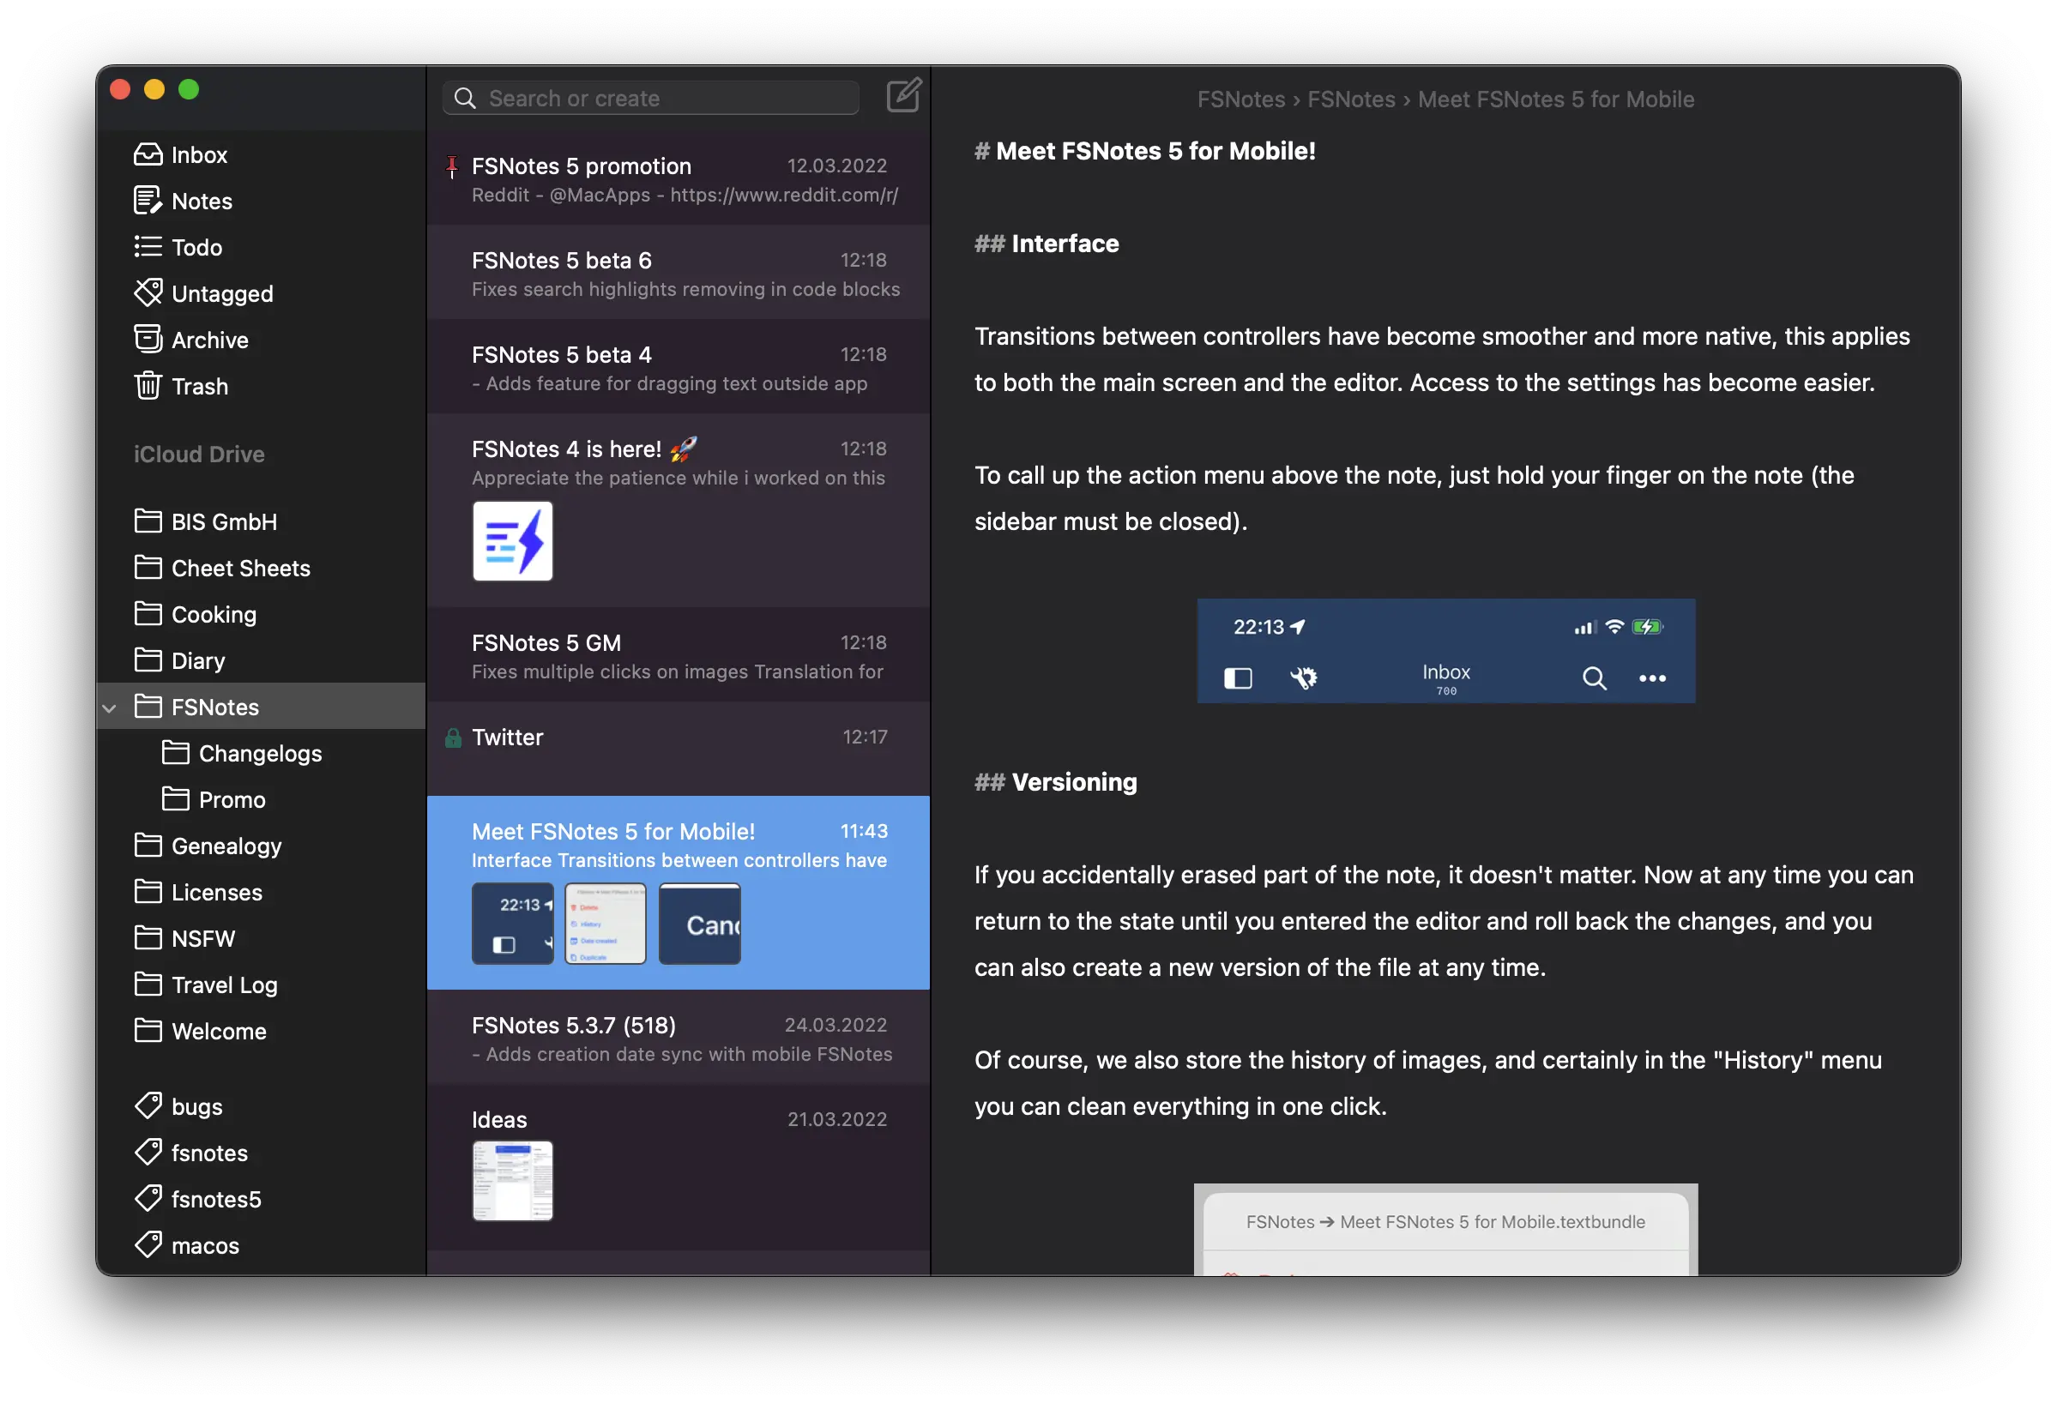
Task: Open the Ideas note
Action: (678, 1168)
